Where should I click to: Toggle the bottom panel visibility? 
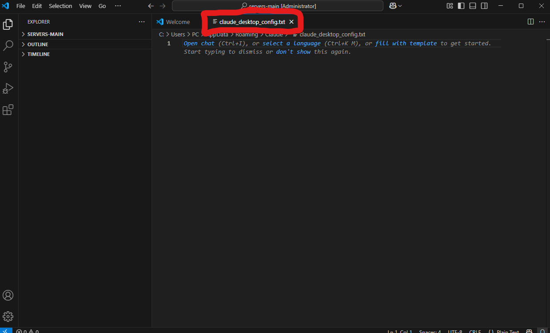[x=473, y=6]
